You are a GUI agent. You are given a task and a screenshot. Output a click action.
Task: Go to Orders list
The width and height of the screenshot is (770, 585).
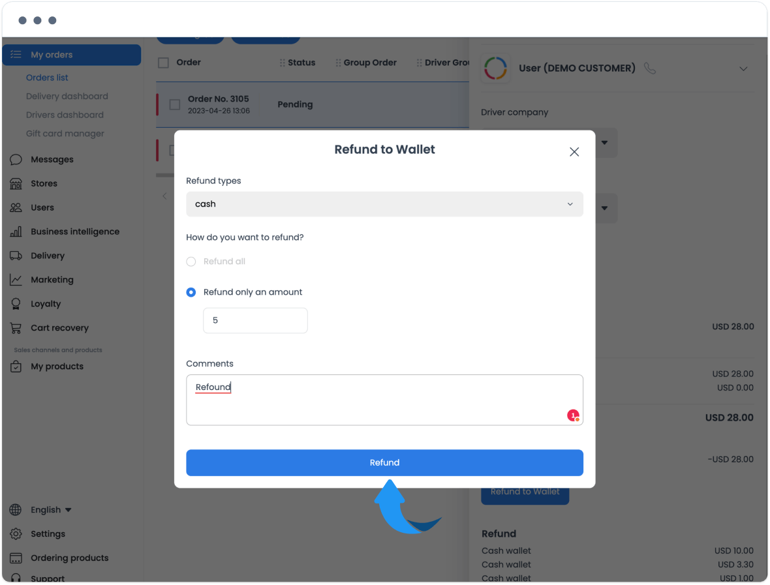coord(47,78)
